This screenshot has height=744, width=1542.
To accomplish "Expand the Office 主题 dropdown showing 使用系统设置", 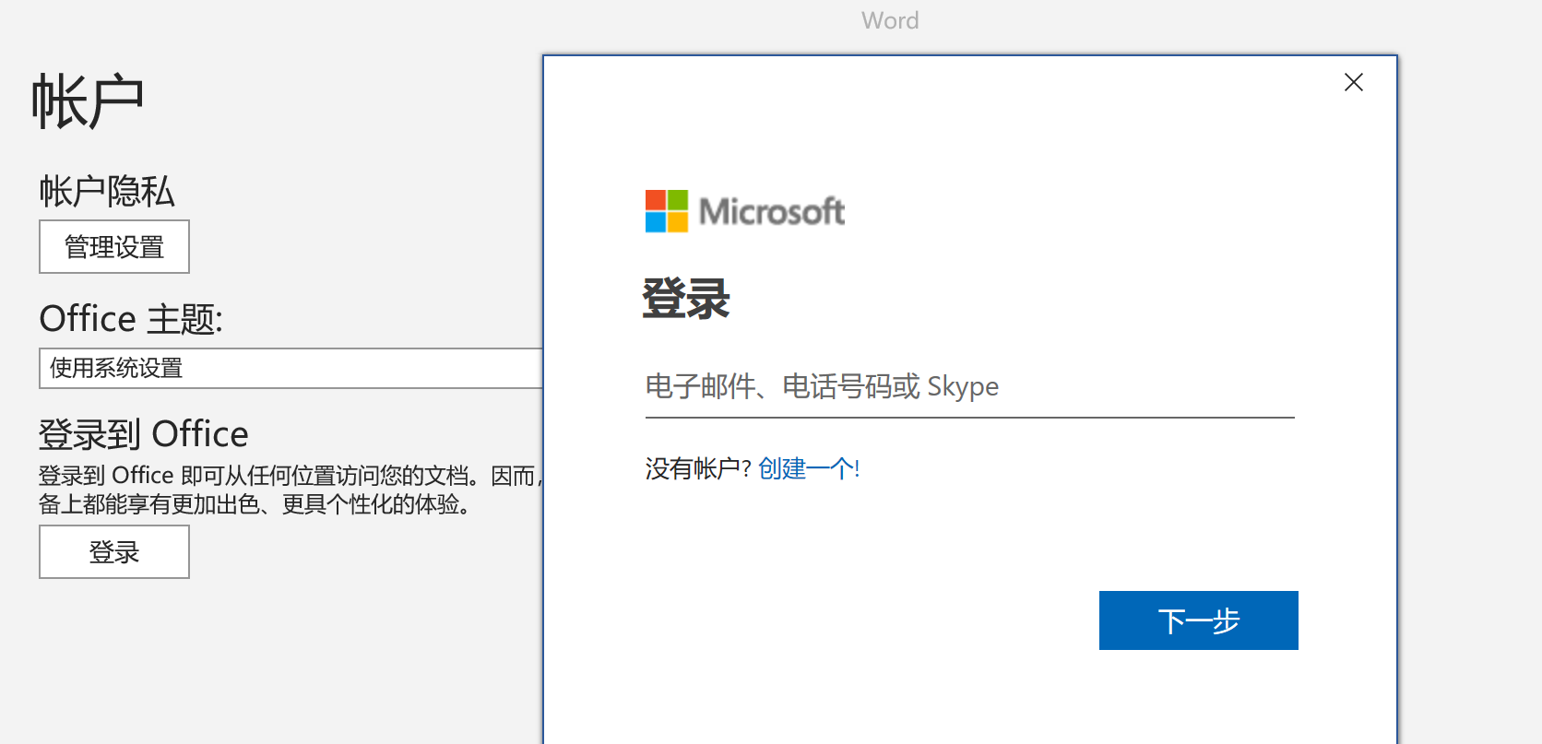I will point(291,368).
